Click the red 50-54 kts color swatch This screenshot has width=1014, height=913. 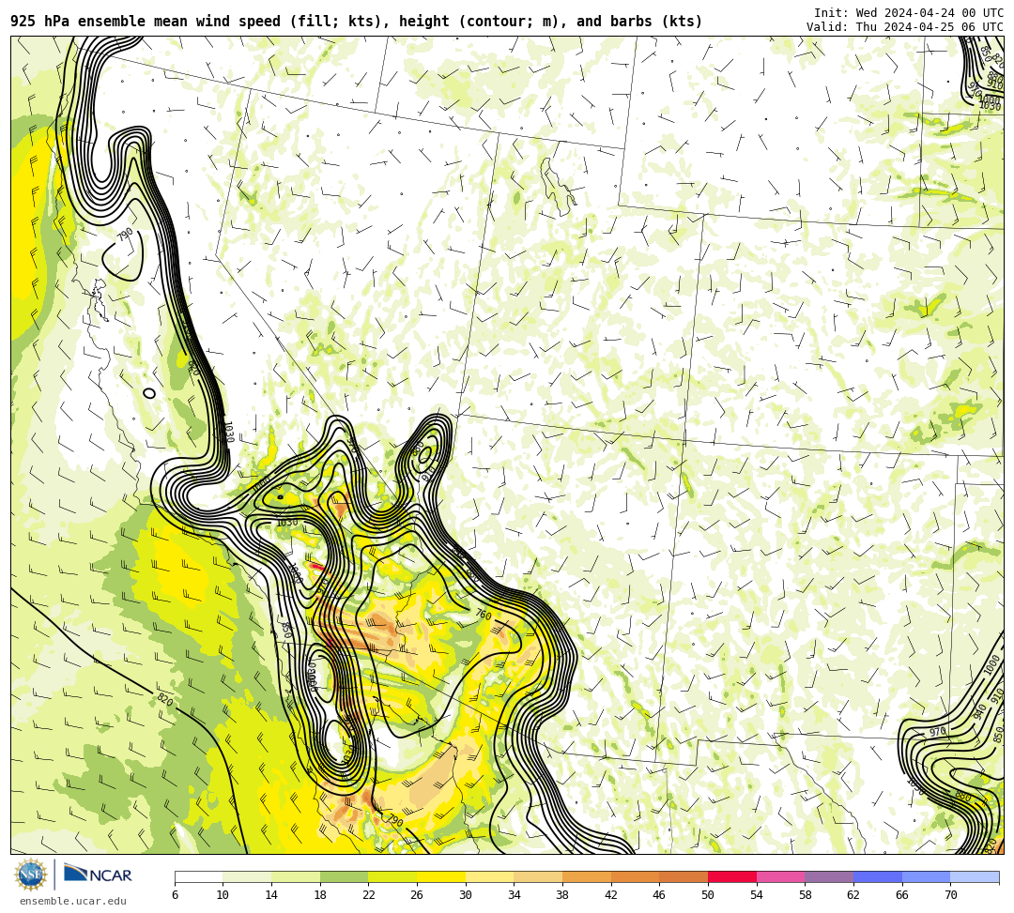pyautogui.click(x=732, y=876)
